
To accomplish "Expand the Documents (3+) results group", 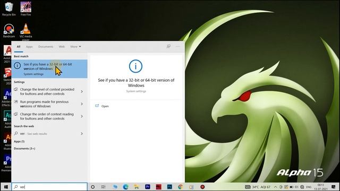I will 24,149.
